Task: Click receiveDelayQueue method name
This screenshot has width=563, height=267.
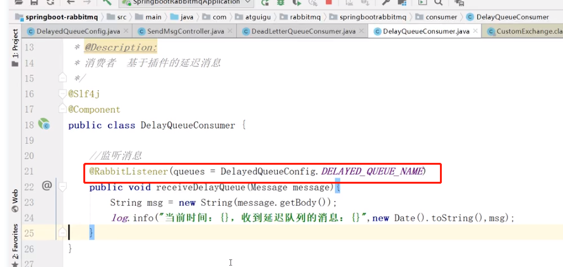Action: (x=201, y=187)
